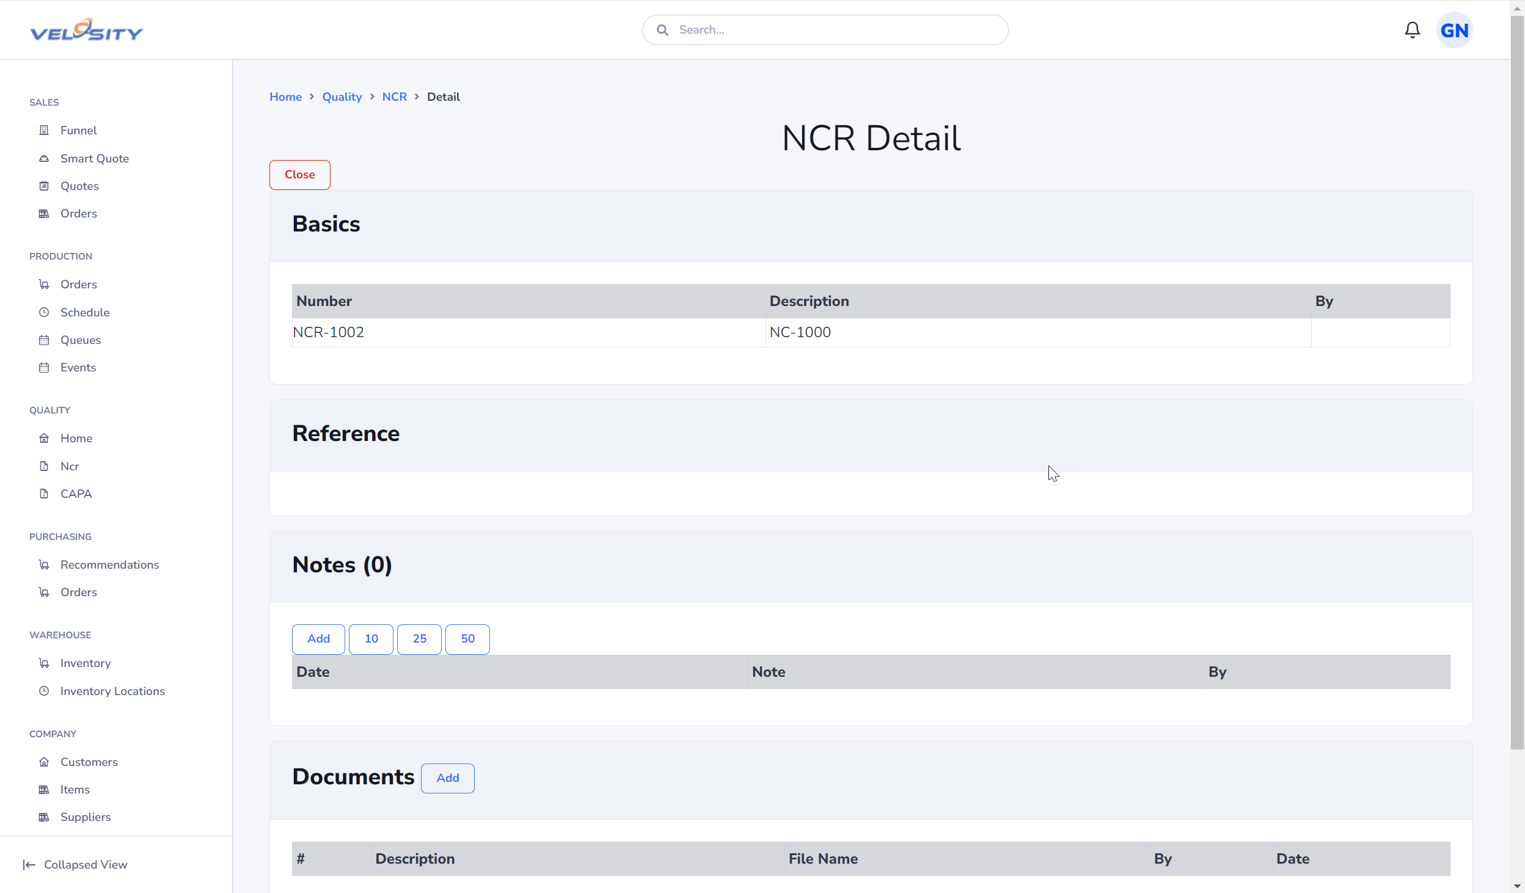Go to Schedule under Production
1525x893 pixels.
pos(85,312)
